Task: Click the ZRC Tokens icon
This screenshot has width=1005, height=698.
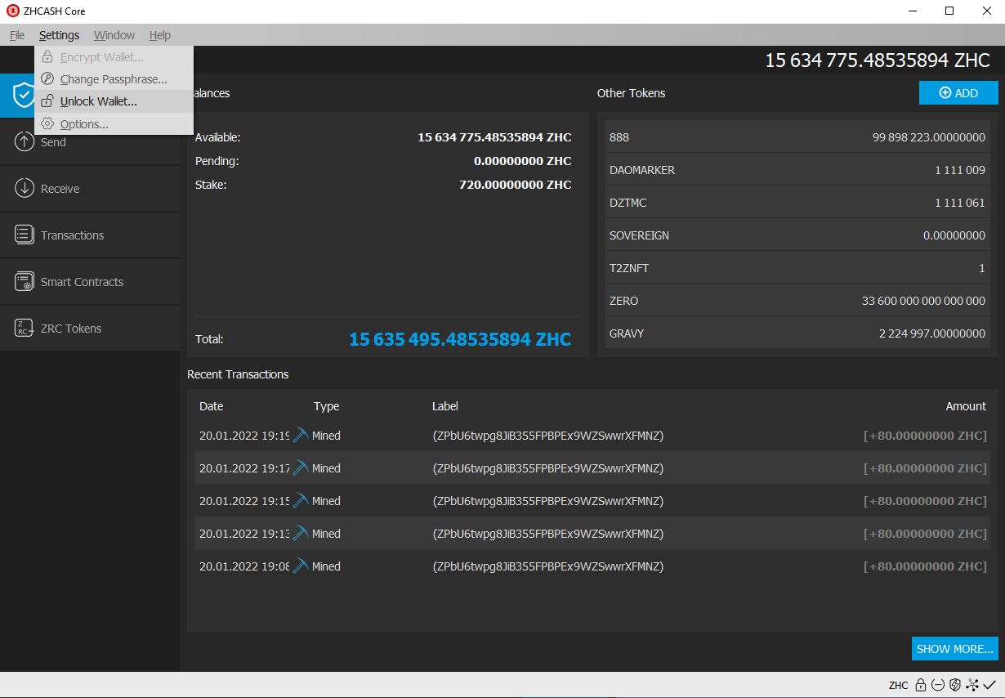Action: (x=25, y=328)
